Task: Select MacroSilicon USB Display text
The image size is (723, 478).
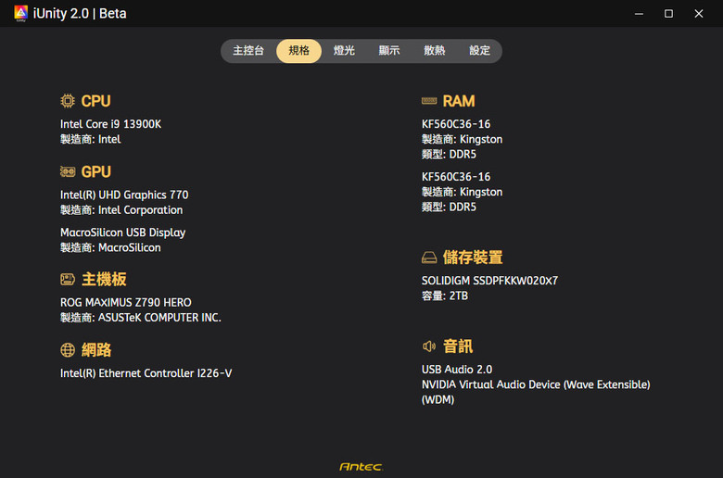Action: coord(122,233)
